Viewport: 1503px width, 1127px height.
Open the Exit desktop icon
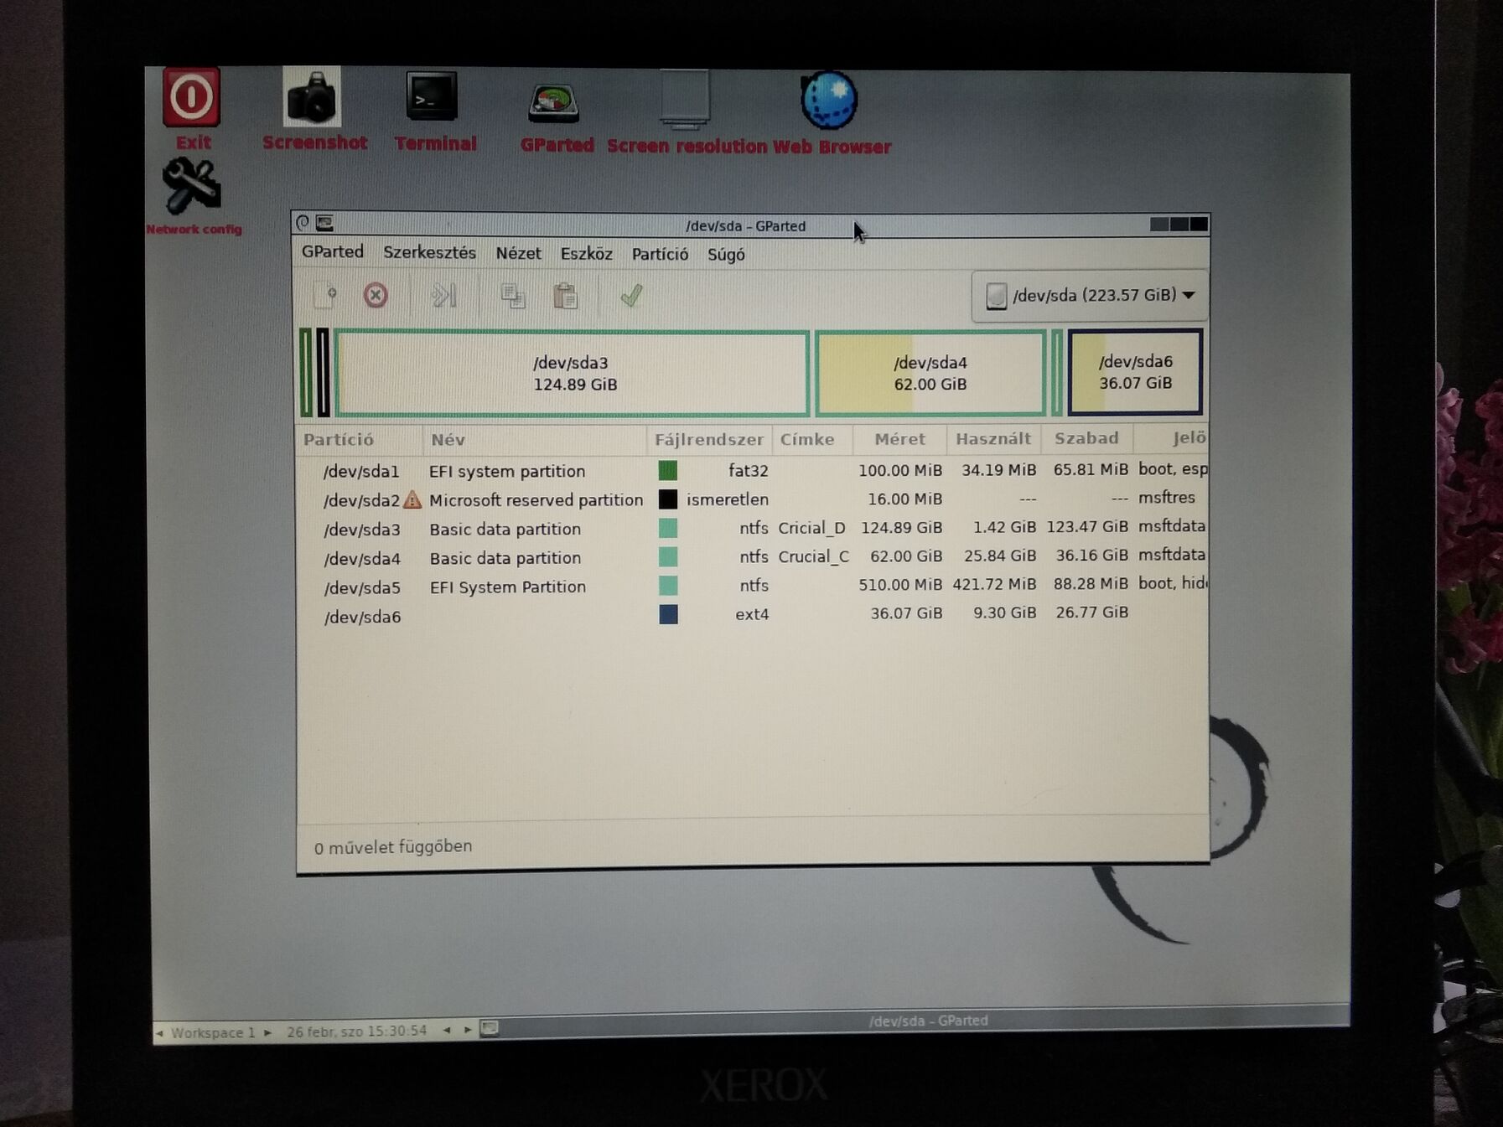coord(192,98)
